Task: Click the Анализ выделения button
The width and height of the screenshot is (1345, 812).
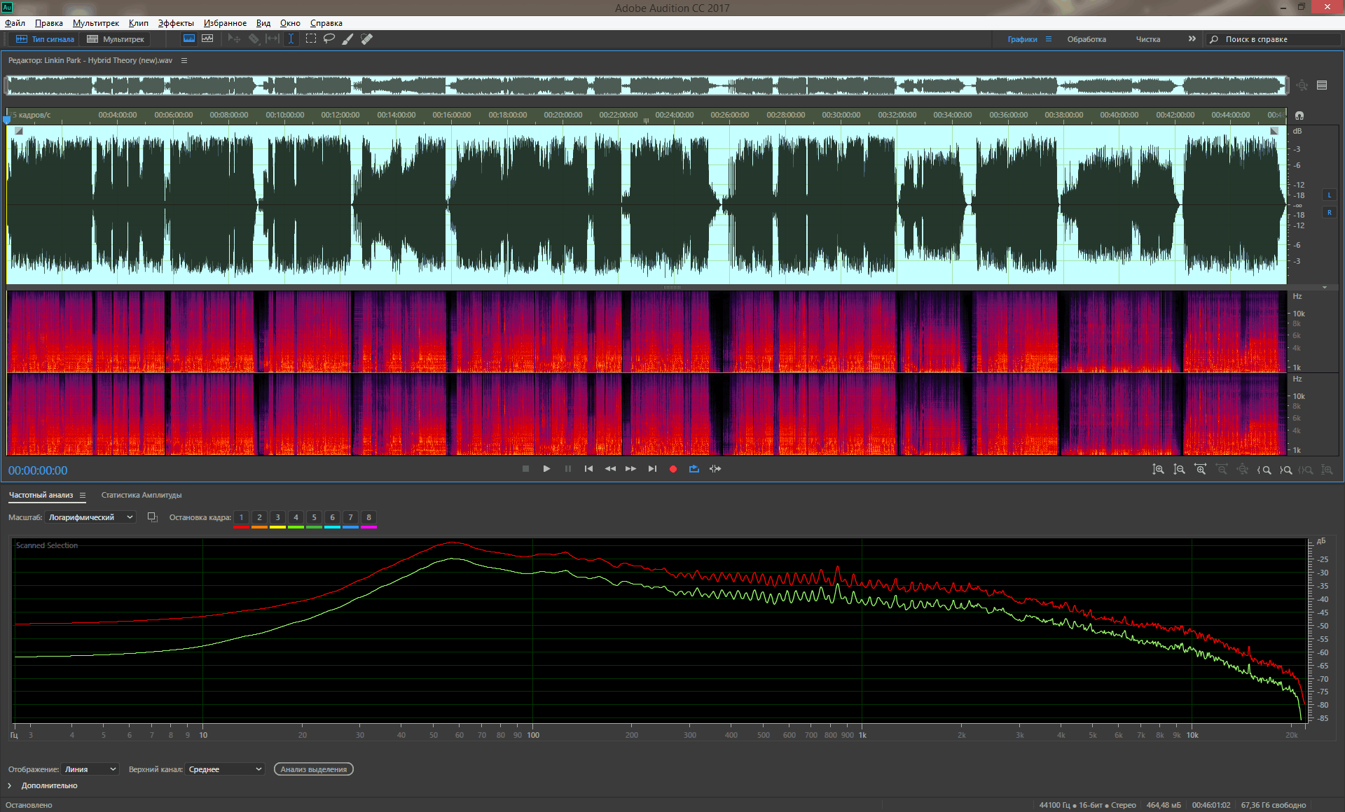Action: tap(314, 769)
